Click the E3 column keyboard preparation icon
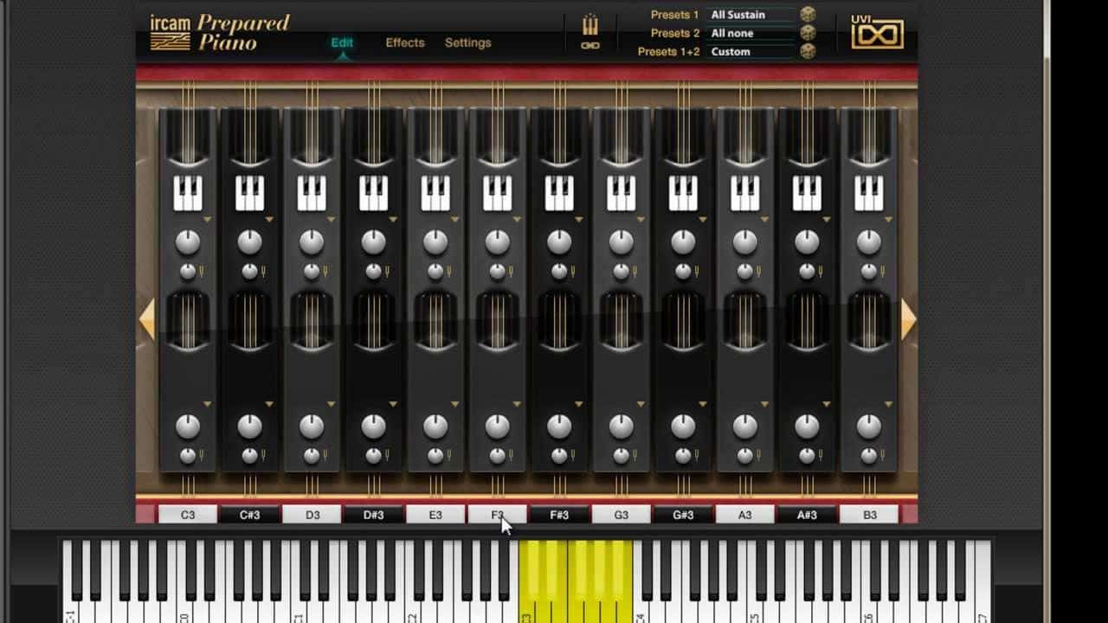The width and height of the screenshot is (1108, 623). [435, 194]
